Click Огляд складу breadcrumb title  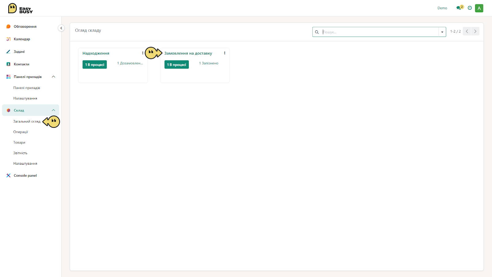point(88,30)
